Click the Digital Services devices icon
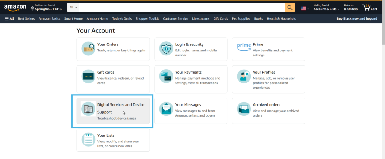This screenshot has width=385, height=159. click(88, 109)
